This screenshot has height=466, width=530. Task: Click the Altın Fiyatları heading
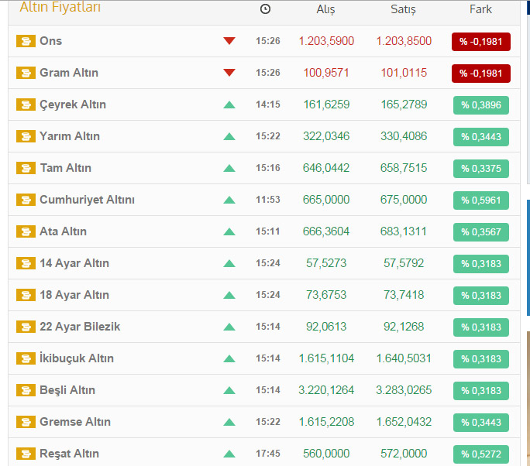click(x=60, y=9)
